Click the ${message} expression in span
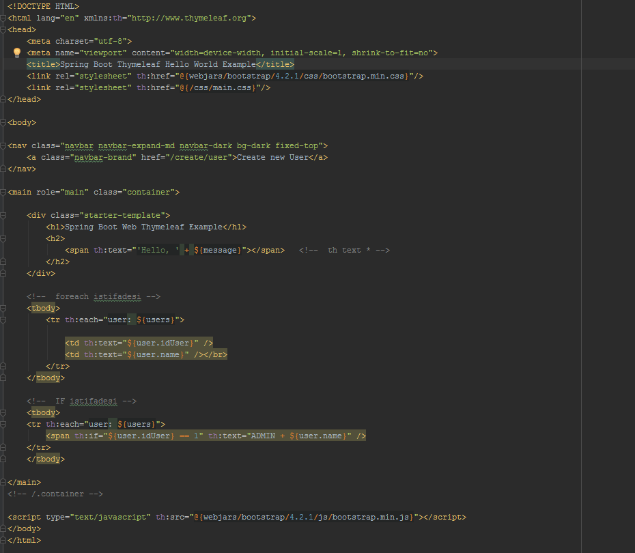Viewport: 635px width, 553px height. (218, 250)
